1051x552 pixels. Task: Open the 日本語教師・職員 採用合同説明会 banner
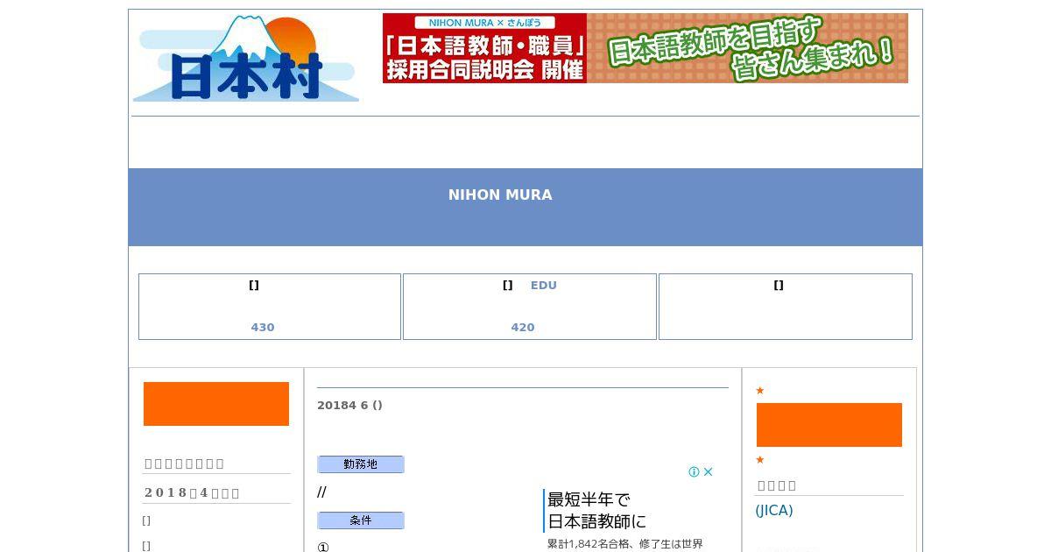(484, 48)
